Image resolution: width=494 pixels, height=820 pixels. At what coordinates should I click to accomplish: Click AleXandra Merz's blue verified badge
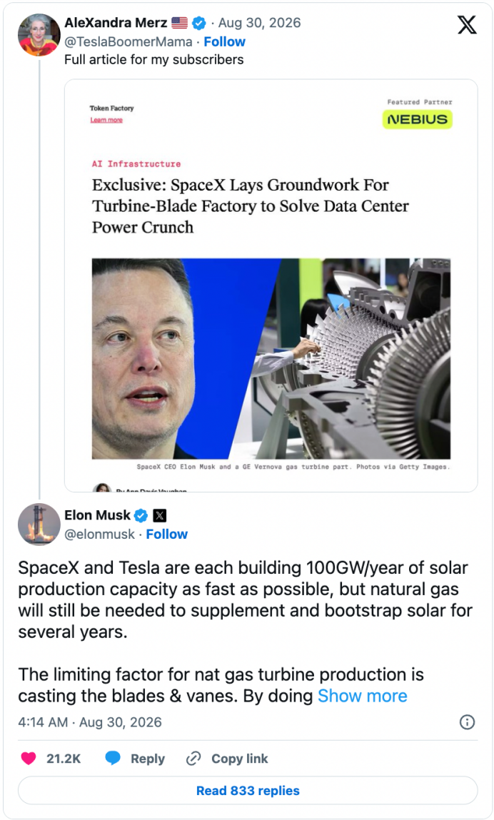pyautogui.click(x=199, y=23)
